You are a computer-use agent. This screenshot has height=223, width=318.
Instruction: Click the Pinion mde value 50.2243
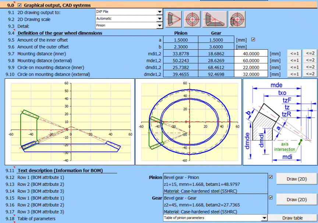click(x=181, y=61)
